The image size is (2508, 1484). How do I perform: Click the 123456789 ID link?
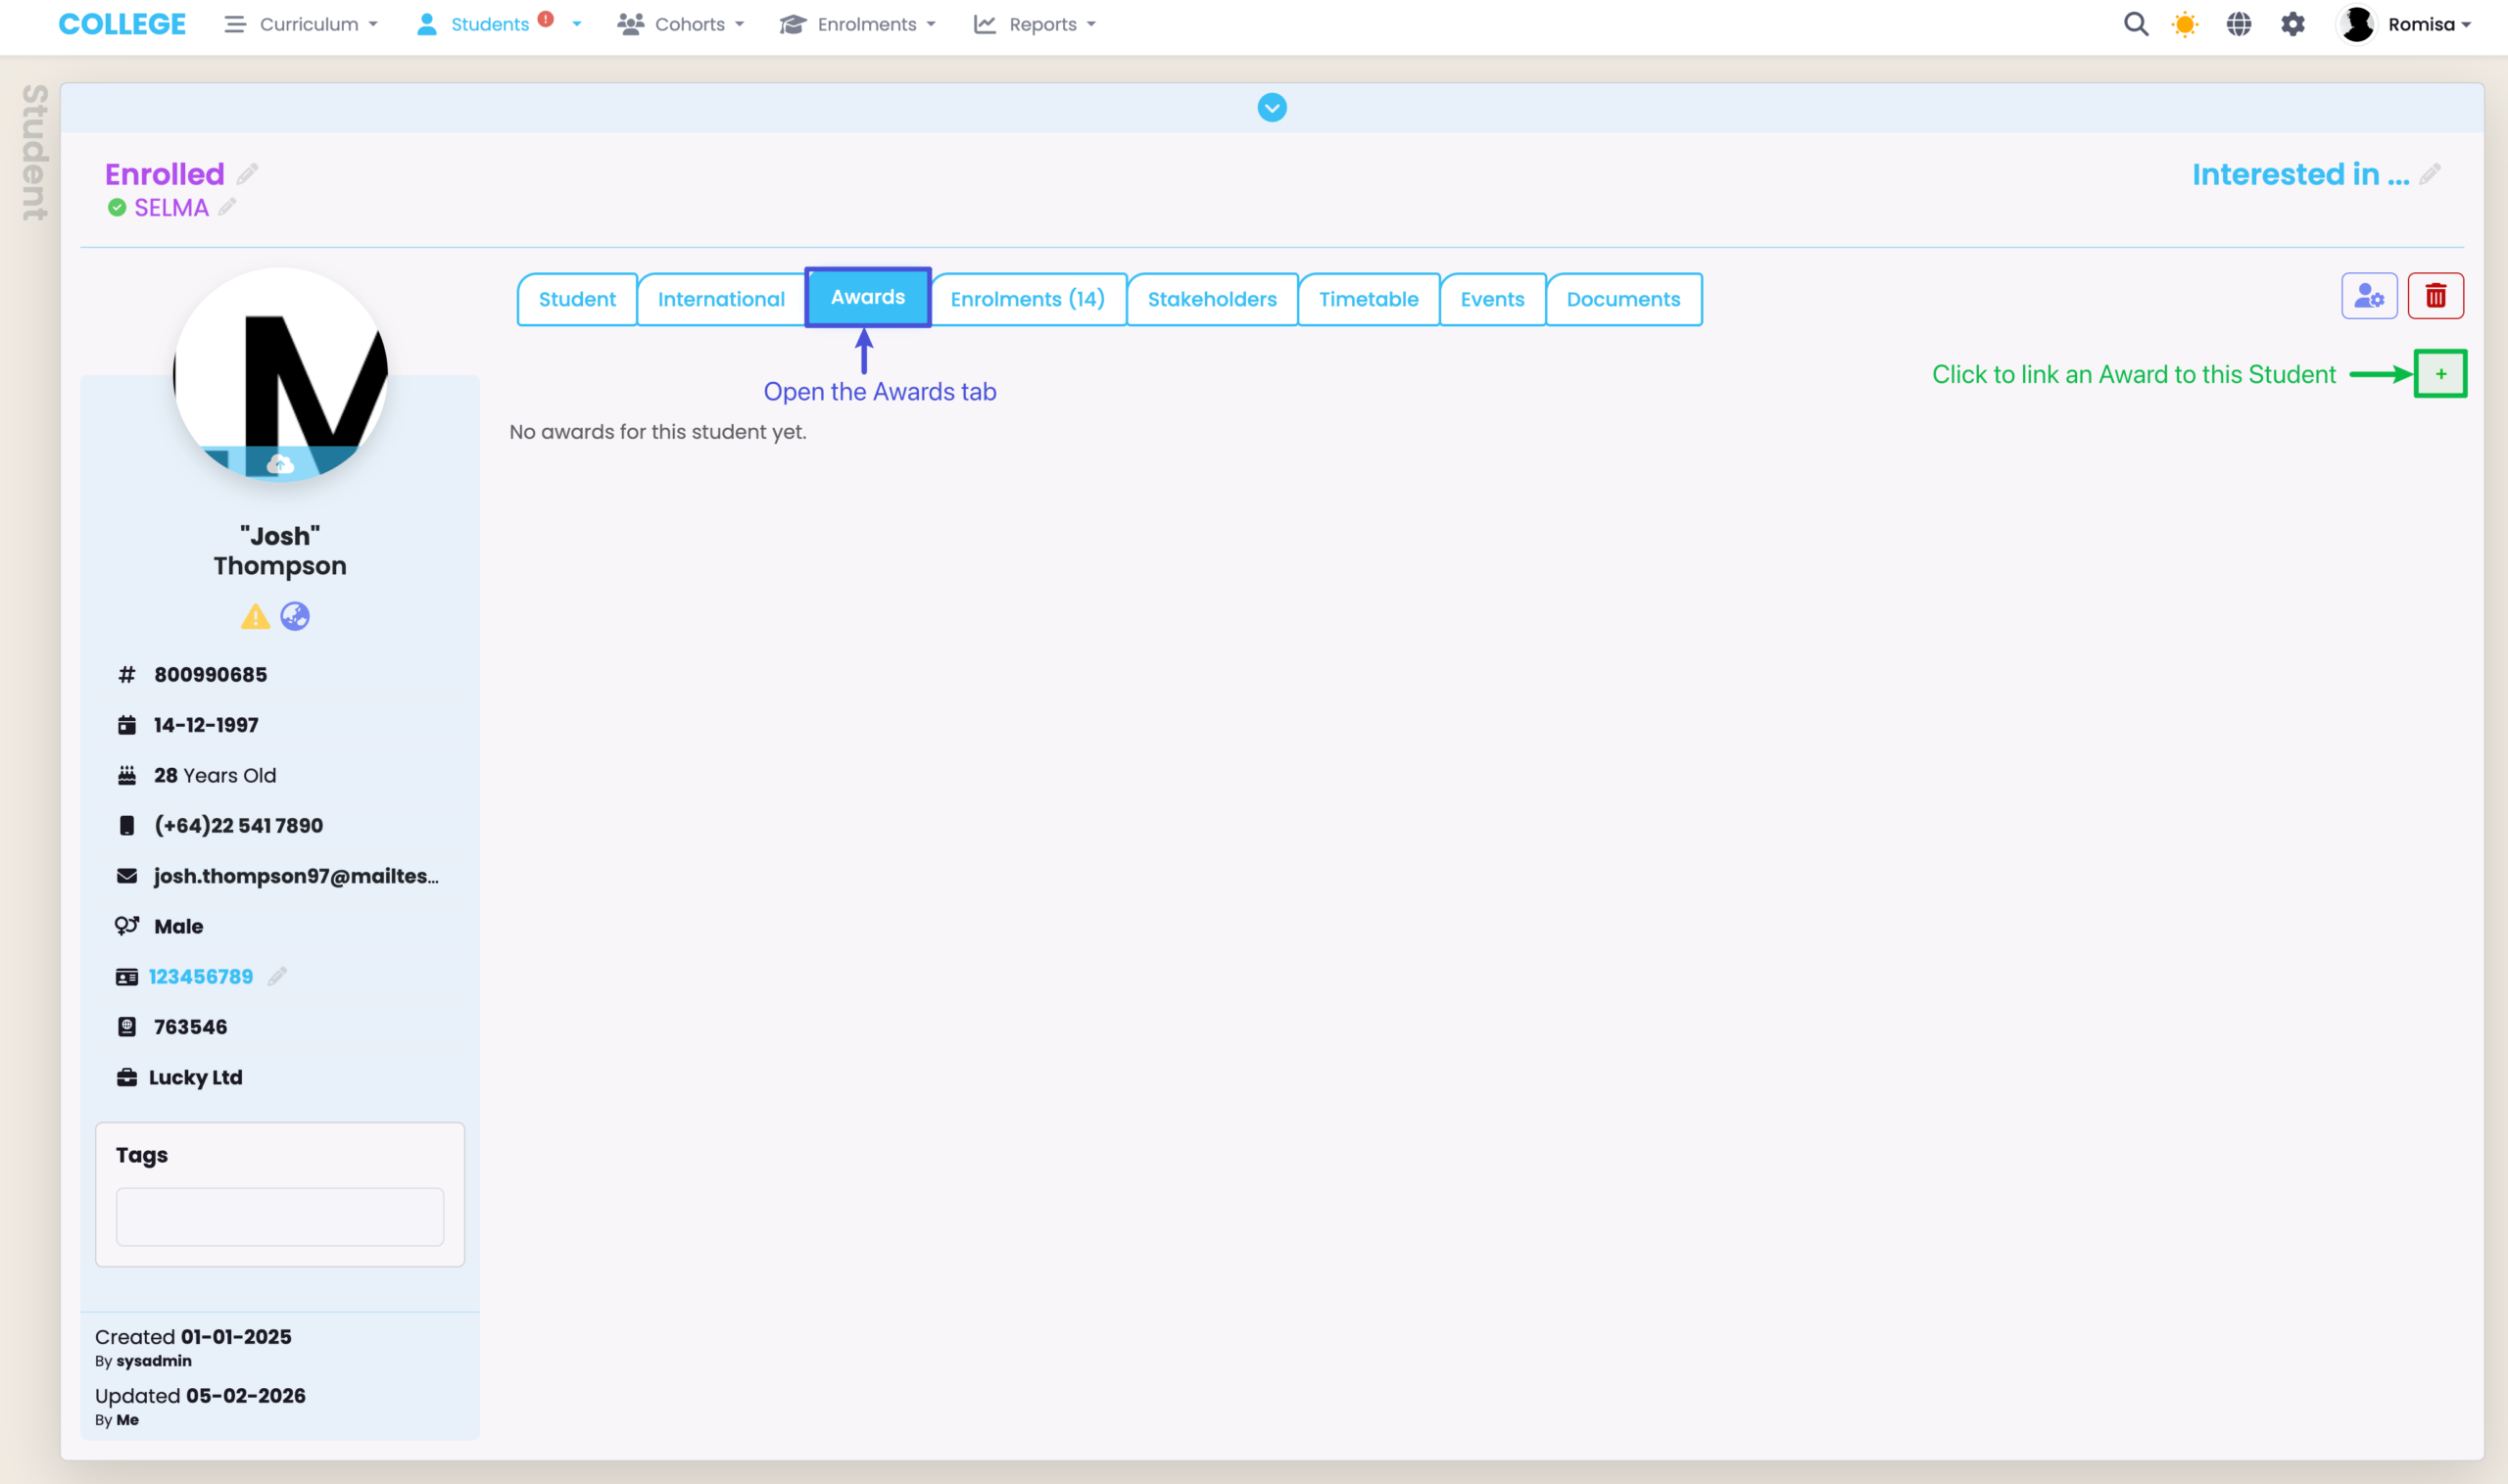[201, 977]
